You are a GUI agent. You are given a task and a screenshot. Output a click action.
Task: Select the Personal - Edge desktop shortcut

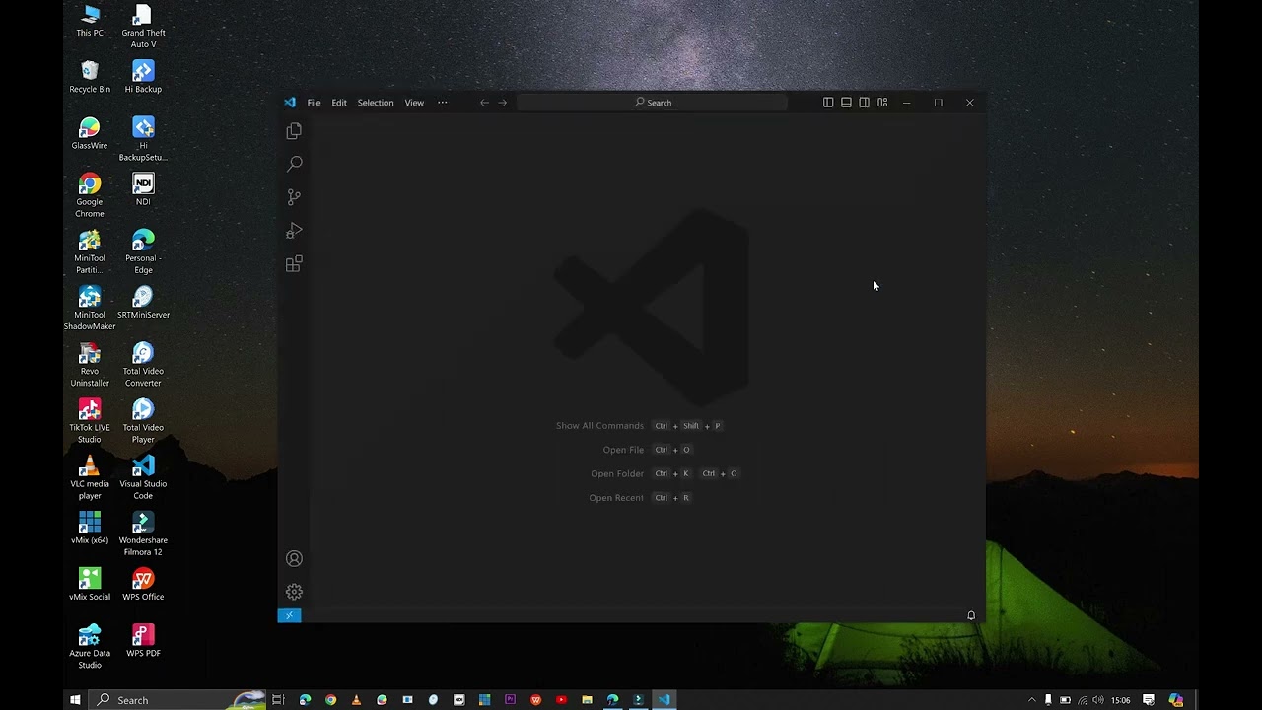pos(143,251)
